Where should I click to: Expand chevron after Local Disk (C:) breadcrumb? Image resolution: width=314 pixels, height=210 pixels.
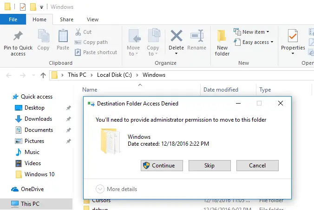(137, 75)
